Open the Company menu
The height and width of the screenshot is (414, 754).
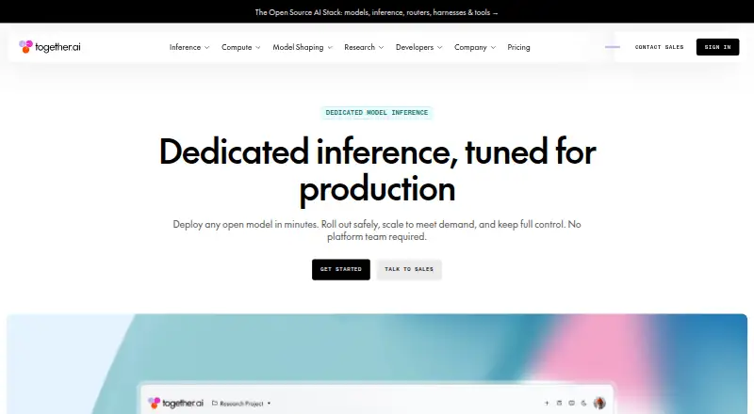[470, 47]
